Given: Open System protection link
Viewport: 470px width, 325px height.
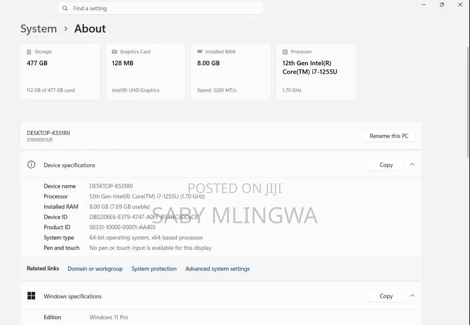Looking at the screenshot, I should pos(154,269).
